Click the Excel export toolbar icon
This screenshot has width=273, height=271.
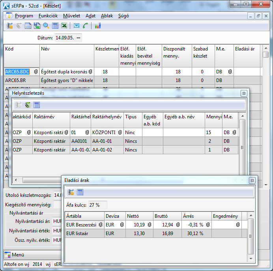[64, 26]
